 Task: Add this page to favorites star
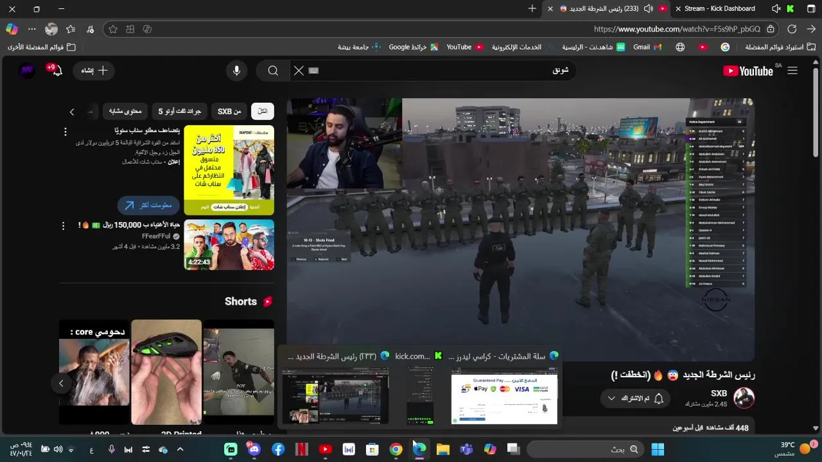coord(113,29)
